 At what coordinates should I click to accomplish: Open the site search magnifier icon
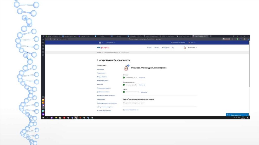point(173,47)
